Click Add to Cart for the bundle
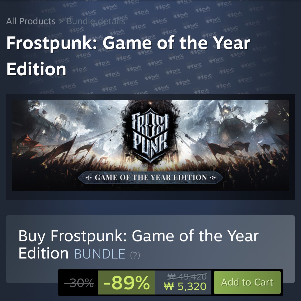 (x=247, y=282)
